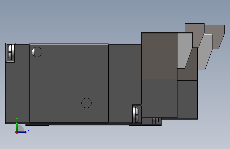Select the topmost right brown-gray angled bracket face

click(x=215, y=37)
